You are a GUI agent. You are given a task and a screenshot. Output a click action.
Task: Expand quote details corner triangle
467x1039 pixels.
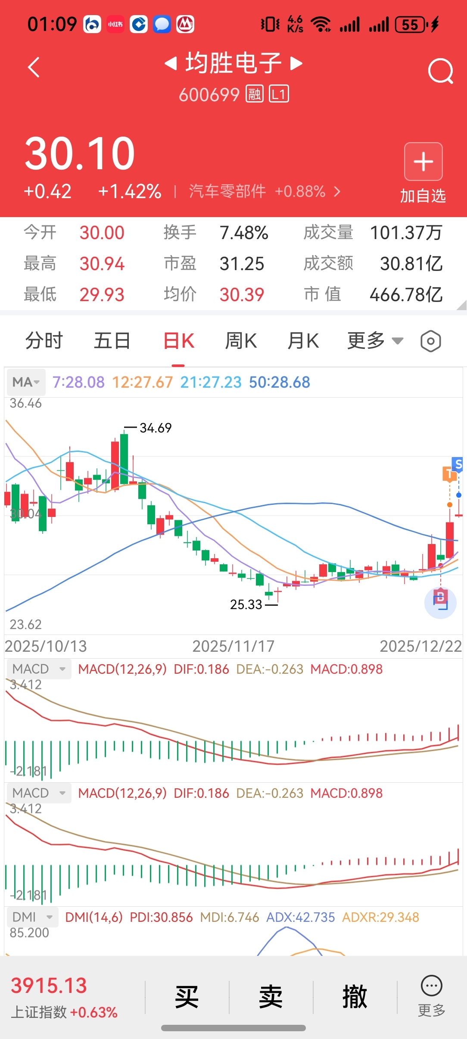pos(462,305)
